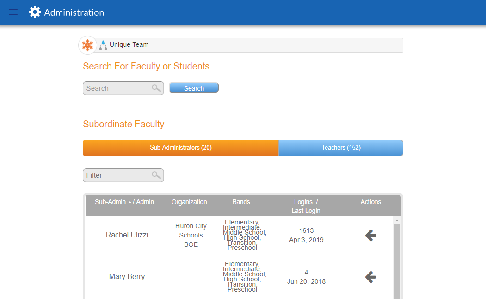Viewport: 486px width, 299px height.
Task: Click Huron City Schools BOE organization cell
Action: [191, 235]
